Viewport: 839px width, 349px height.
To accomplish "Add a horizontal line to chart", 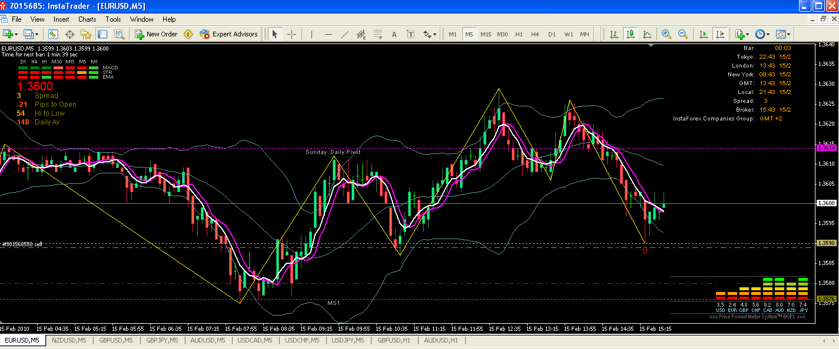I will point(329,34).
